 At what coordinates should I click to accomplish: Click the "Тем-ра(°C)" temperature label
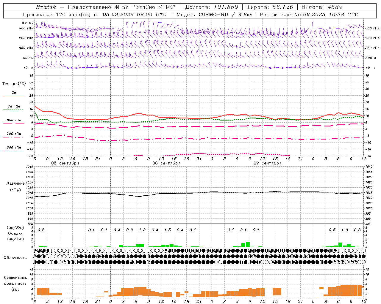click(x=14, y=84)
